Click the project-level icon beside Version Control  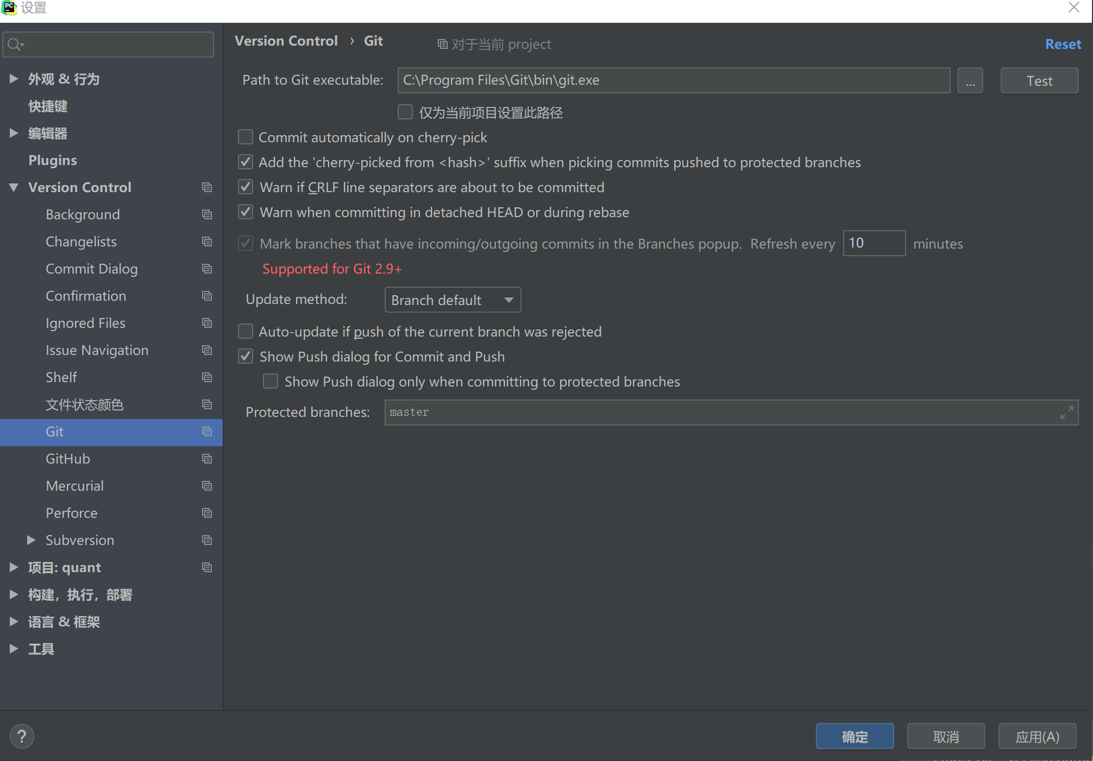(207, 187)
